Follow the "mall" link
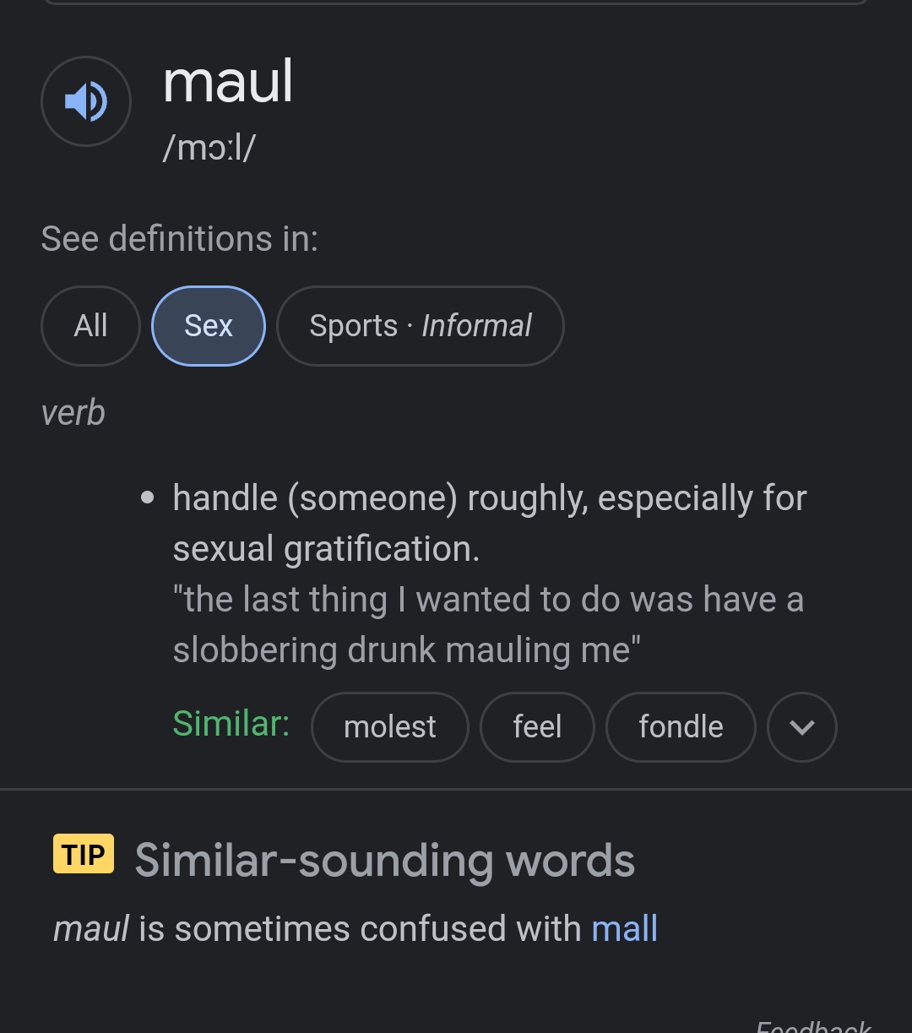Image resolution: width=912 pixels, height=1033 pixels. (x=624, y=928)
